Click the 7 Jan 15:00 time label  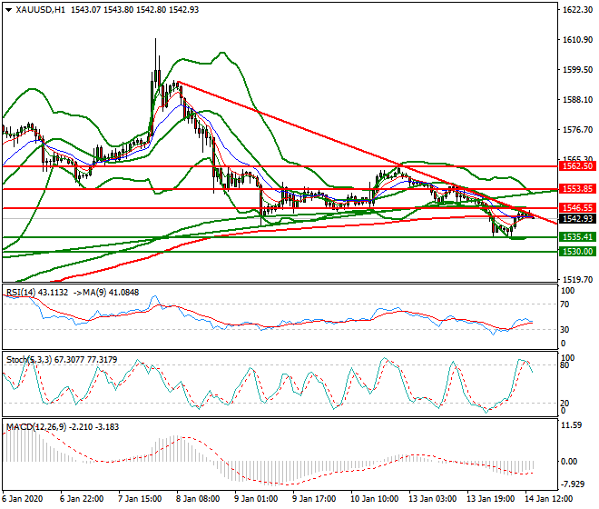click(x=140, y=499)
